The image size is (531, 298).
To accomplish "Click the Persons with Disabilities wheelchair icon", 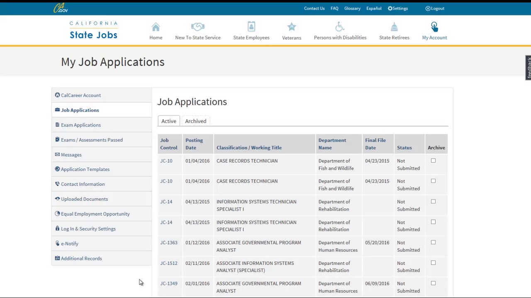I will [x=340, y=27].
